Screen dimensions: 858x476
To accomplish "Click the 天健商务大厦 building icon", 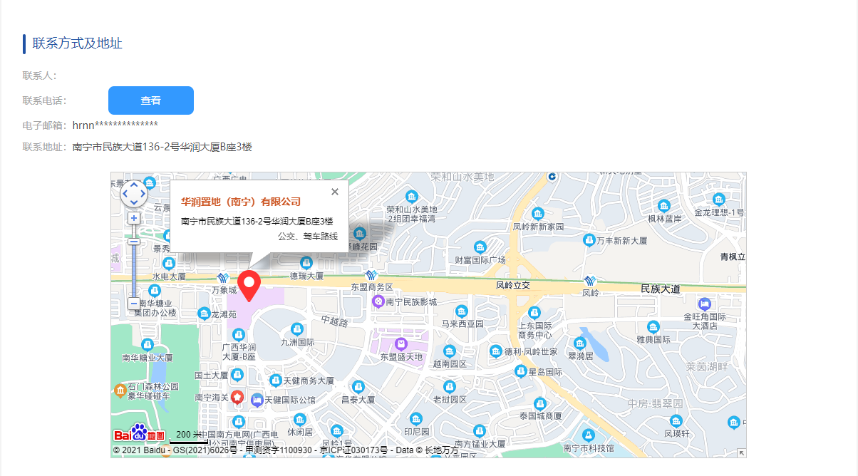I will click(x=275, y=380).
